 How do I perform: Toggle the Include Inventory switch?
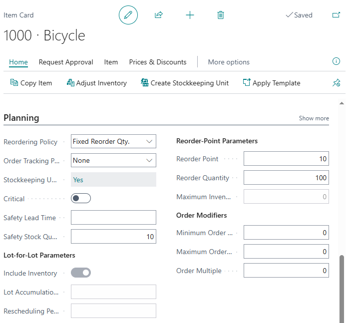click(x=81, y=273)
